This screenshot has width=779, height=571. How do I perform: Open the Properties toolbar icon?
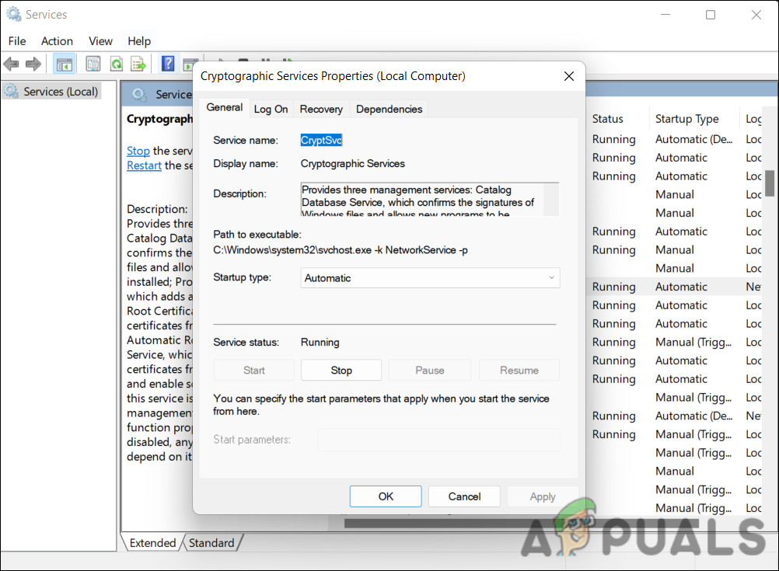(x=93, y=64)
